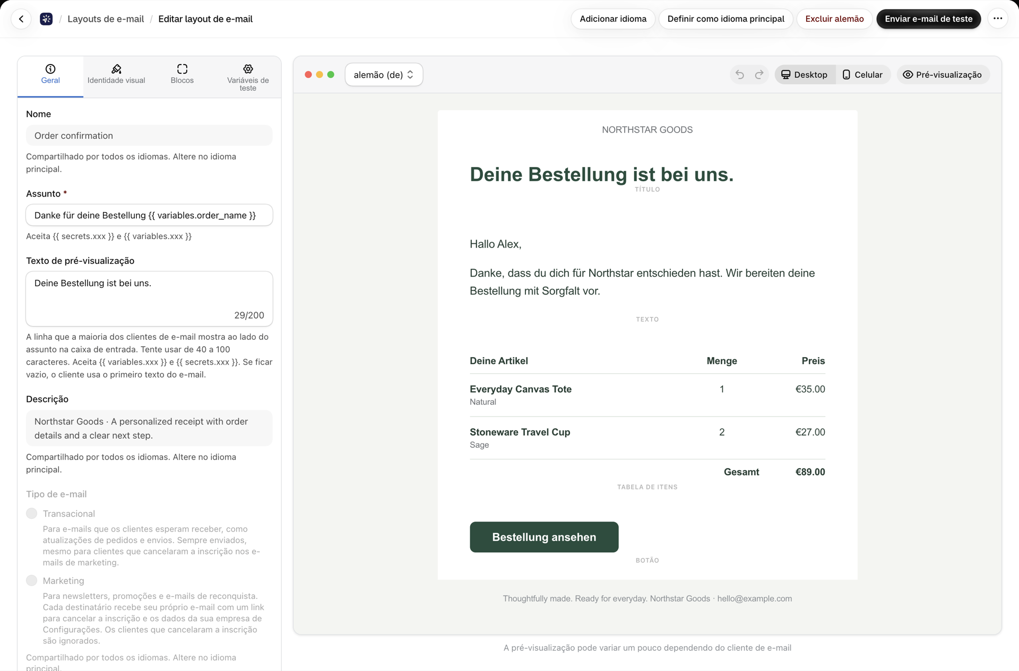The width and height of the screenshot is (1019, 671).
Task: Click the Gesamt total row
Action: coord(647,472)
